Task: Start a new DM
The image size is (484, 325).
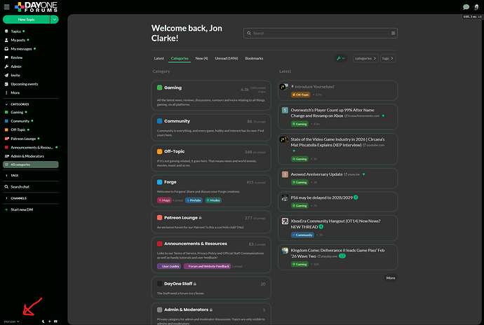Action: tap(22, 209)
